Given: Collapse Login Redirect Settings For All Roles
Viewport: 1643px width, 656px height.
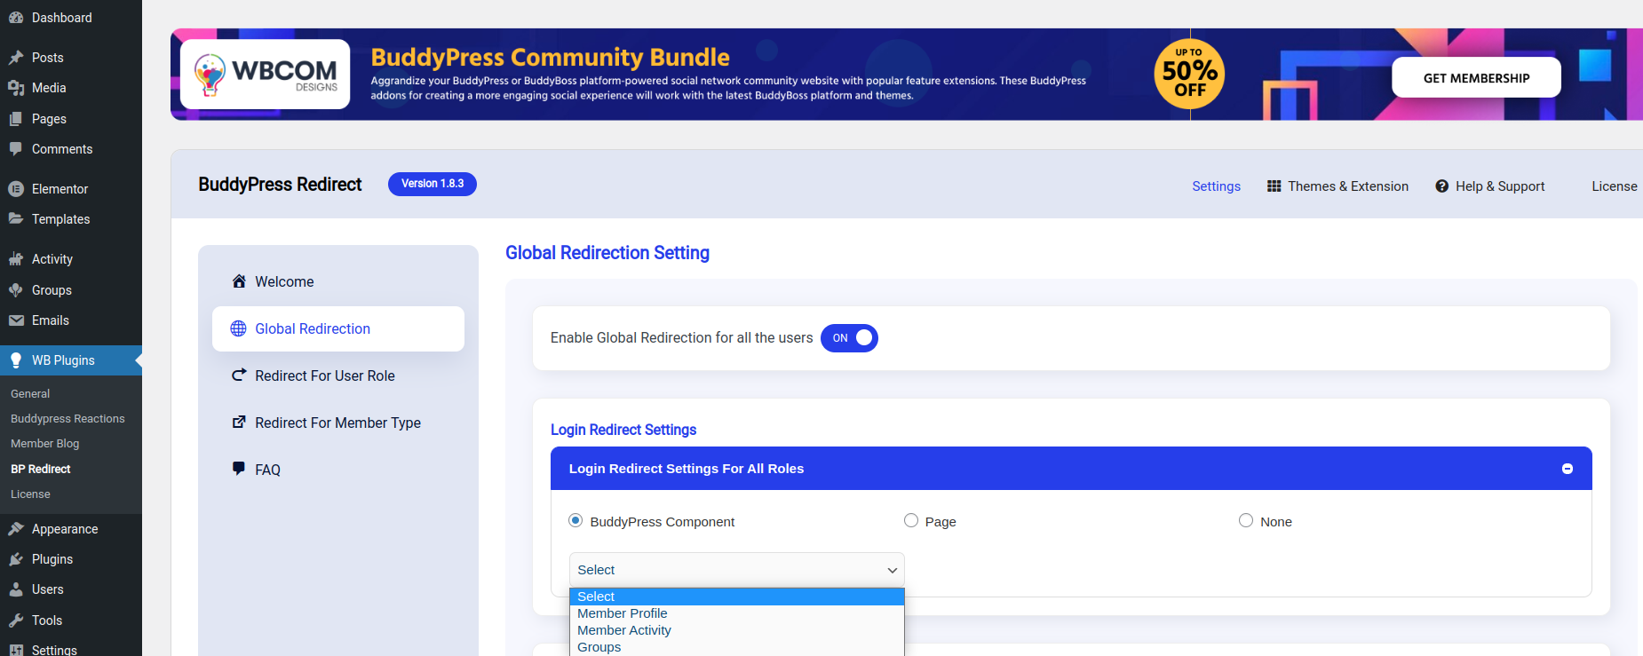Looking at the screenshot, I should point(1567,469).
